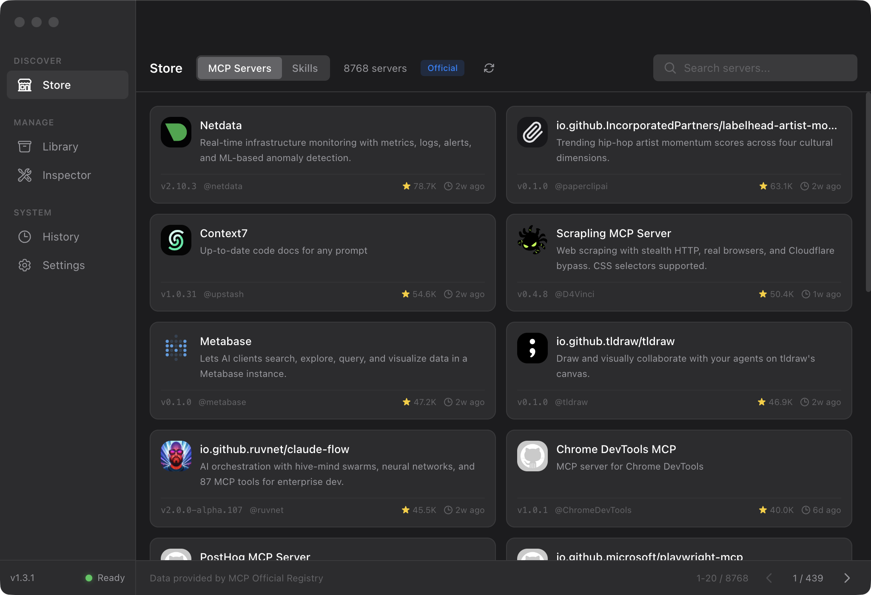This screenshot has width=871, height=595.
Task: Click the Context7 swirl logo
Action: coord(176,240)
